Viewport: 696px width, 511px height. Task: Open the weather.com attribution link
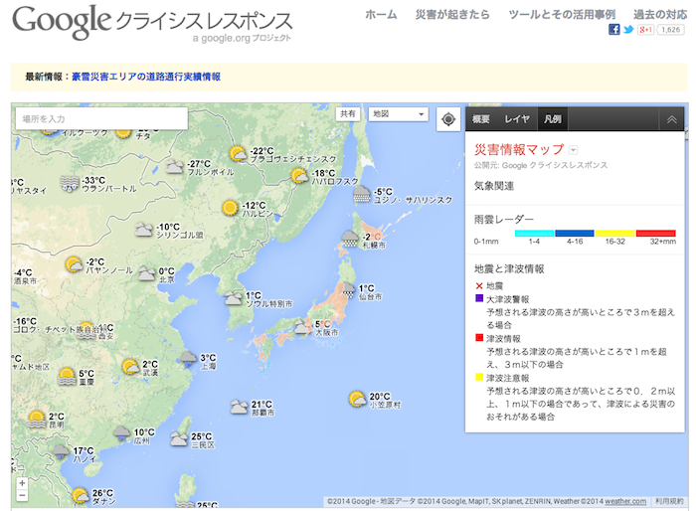click(625, 501)
